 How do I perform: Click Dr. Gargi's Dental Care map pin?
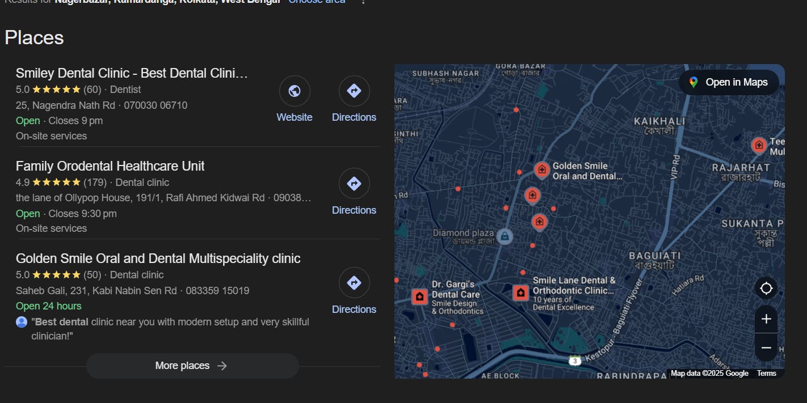point(418,296)
